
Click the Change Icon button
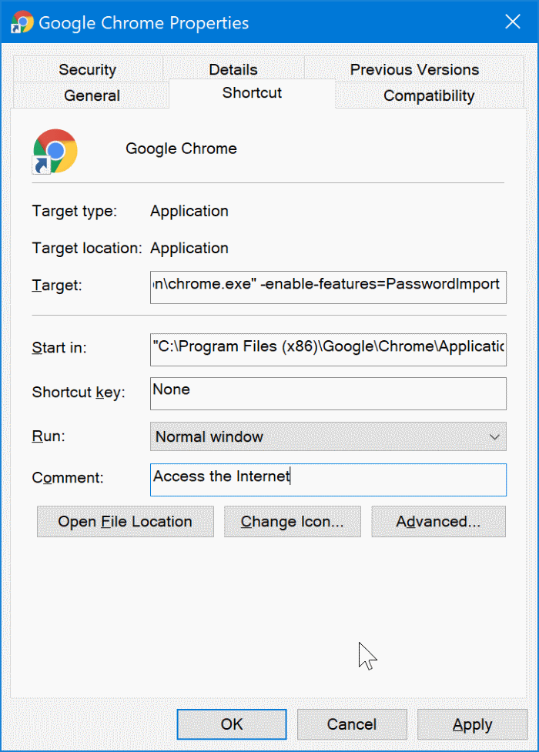292,522
